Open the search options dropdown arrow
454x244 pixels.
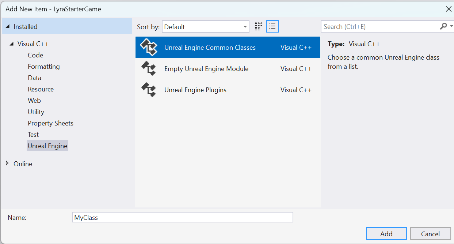tap(450, 26)
